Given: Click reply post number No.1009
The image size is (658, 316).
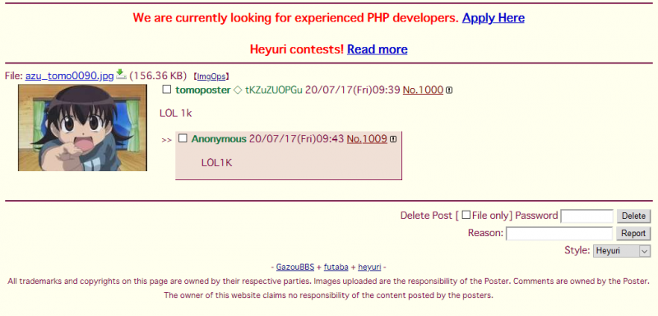Looking at the screenshot, I should 367,139.
